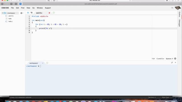Click the folder icon in the editor tab bar
Viewport: 182px width, 102px height.
coord(28,13)
